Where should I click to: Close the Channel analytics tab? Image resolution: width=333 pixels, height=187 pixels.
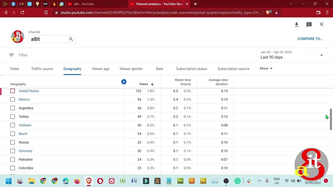tap(187, 4)
